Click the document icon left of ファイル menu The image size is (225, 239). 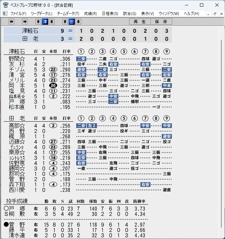point(5,13)
